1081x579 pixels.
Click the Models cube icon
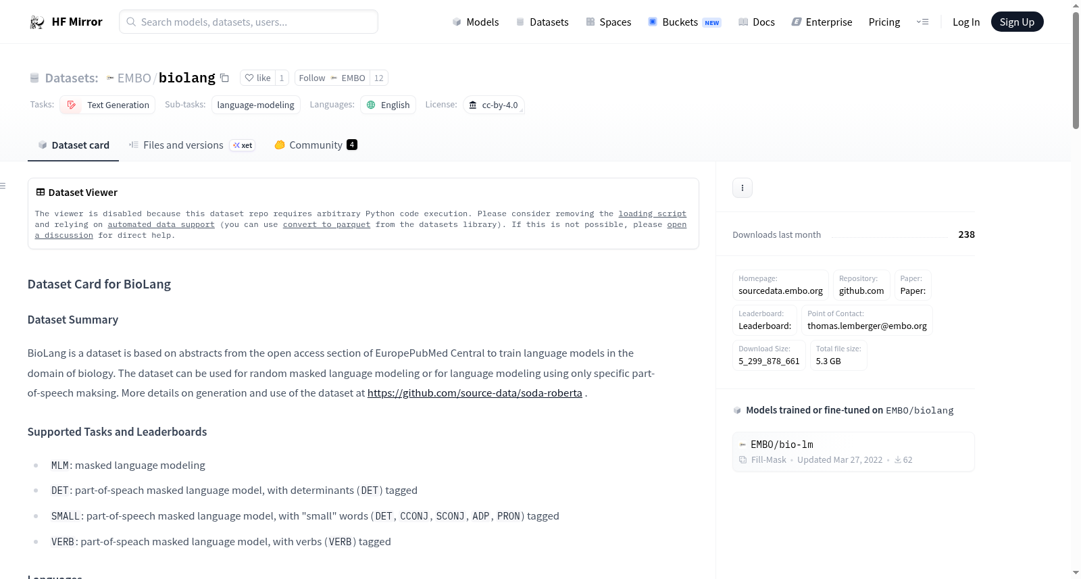[x=457, y=22]
